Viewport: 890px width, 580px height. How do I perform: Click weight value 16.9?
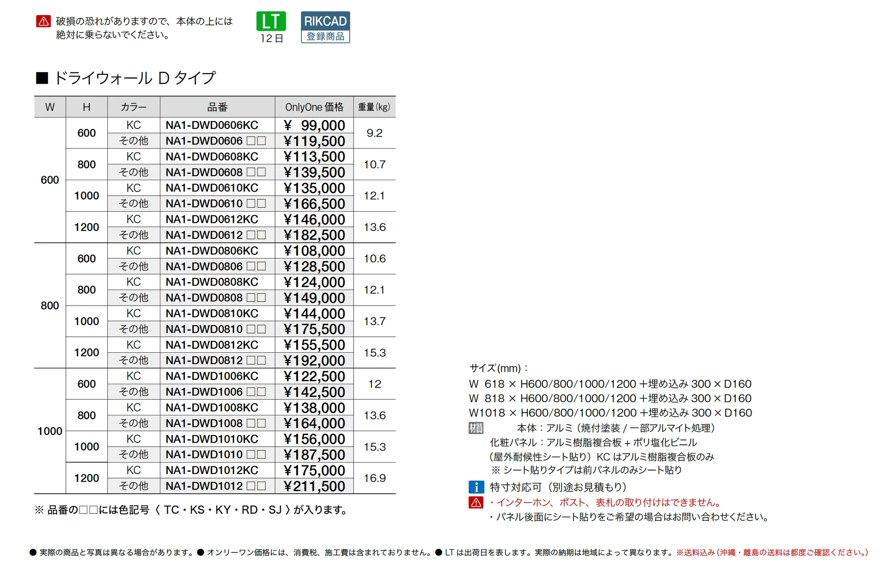tap(374, 478)
